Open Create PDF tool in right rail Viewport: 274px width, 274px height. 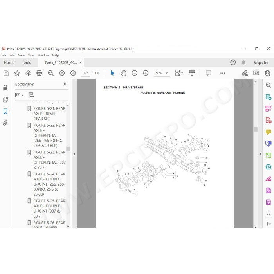(x=269, y=120)
